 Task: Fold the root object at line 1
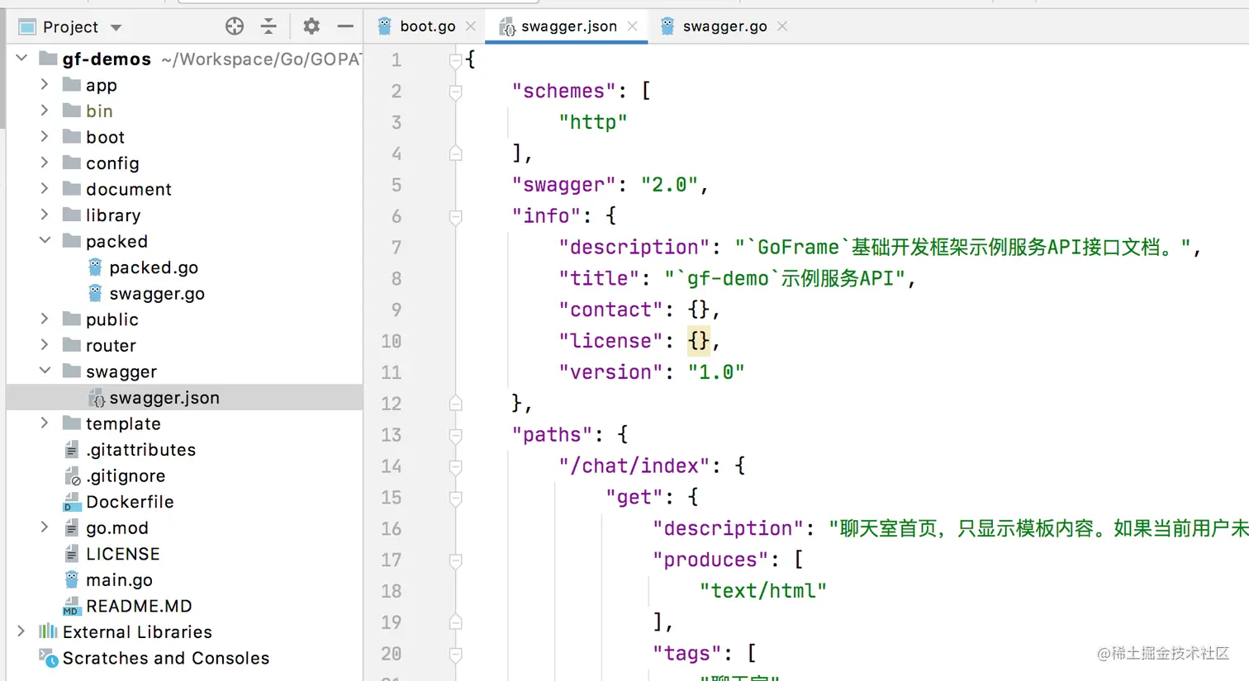click(x=455, y=59)
